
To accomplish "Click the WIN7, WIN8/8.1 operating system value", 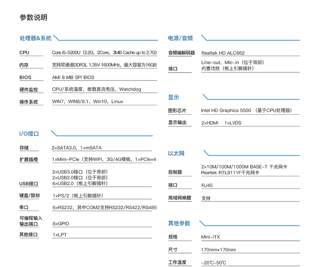I will click(88, 102).
